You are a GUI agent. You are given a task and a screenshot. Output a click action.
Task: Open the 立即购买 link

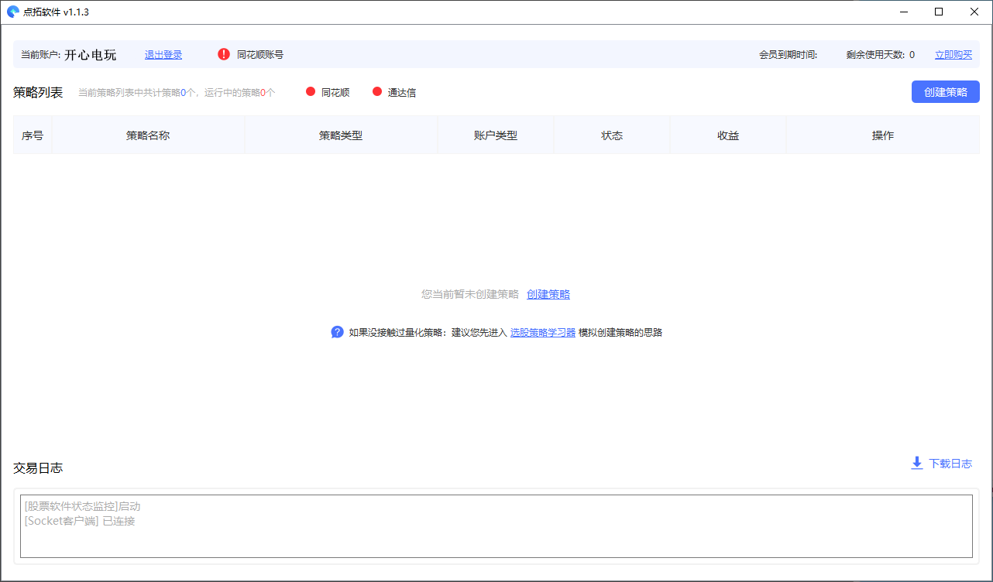click(x=953, y=55)
